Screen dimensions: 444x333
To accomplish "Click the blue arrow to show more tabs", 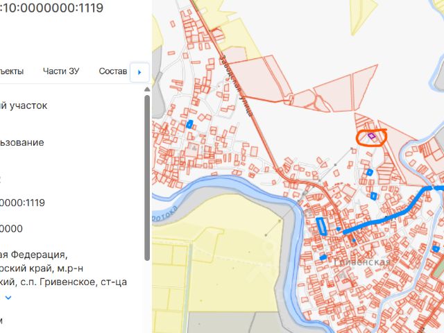I will (139, 72).
